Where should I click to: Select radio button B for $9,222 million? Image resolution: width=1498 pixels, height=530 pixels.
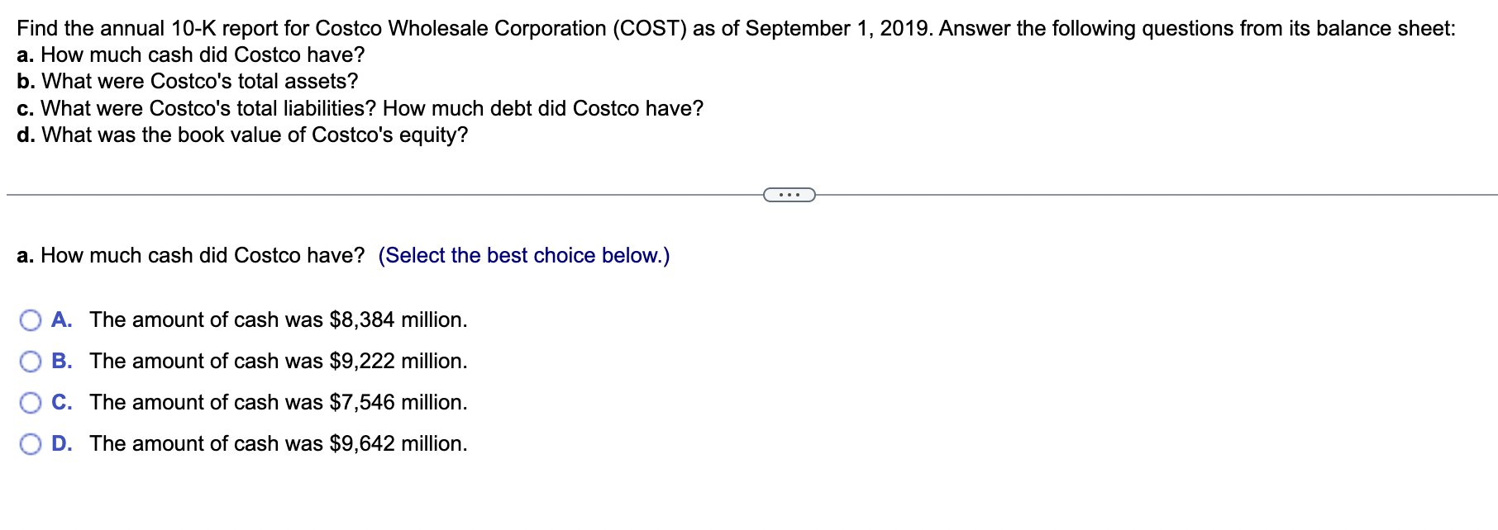[x=31, y=361]
